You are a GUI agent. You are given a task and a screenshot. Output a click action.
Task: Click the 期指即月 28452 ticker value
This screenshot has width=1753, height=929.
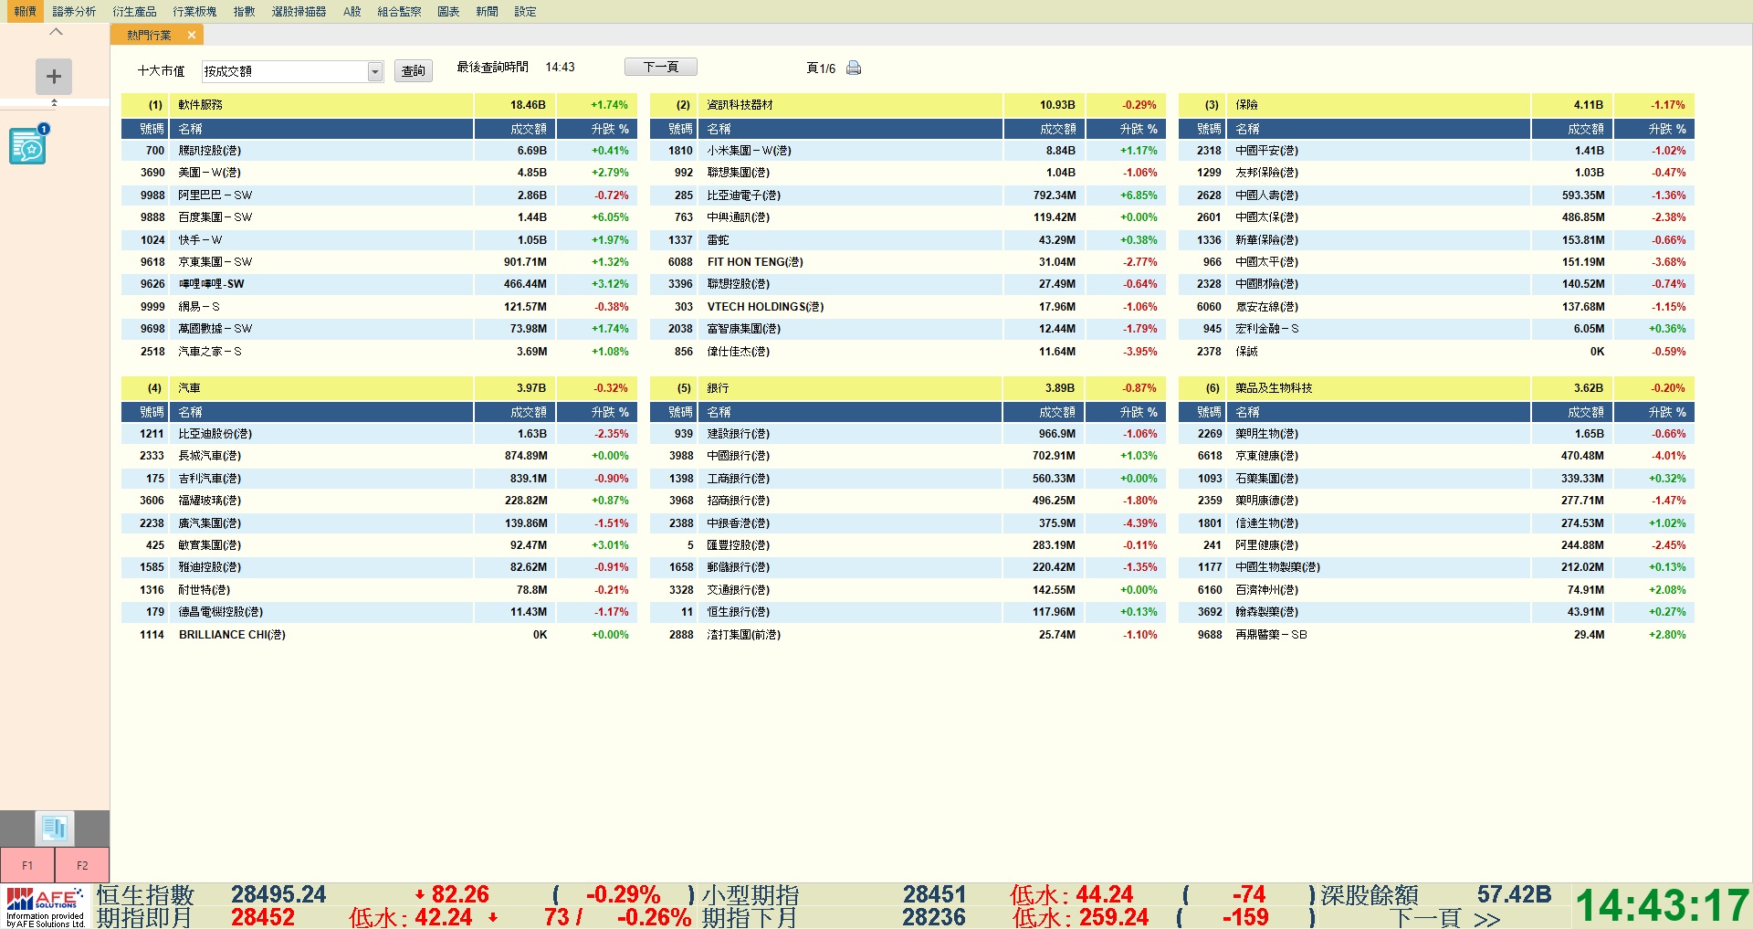point(263,917)
